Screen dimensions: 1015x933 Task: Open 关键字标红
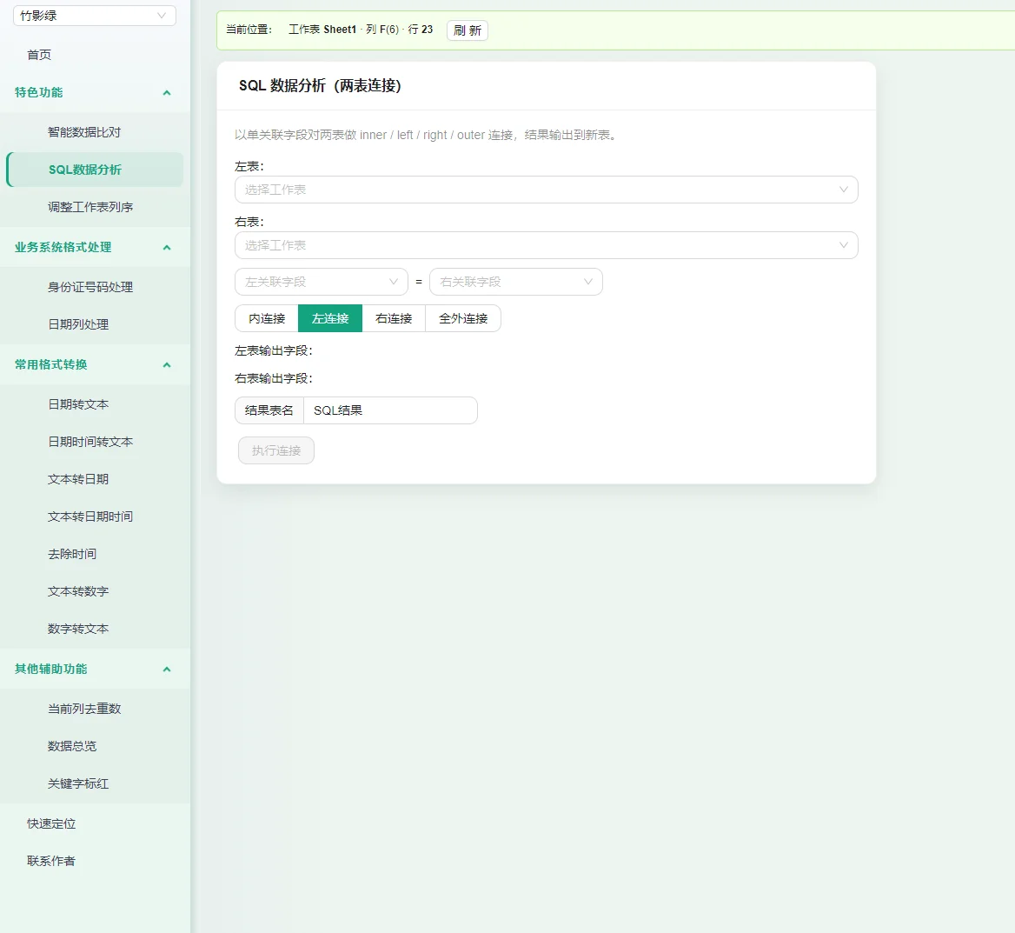[x=77, y=784]
